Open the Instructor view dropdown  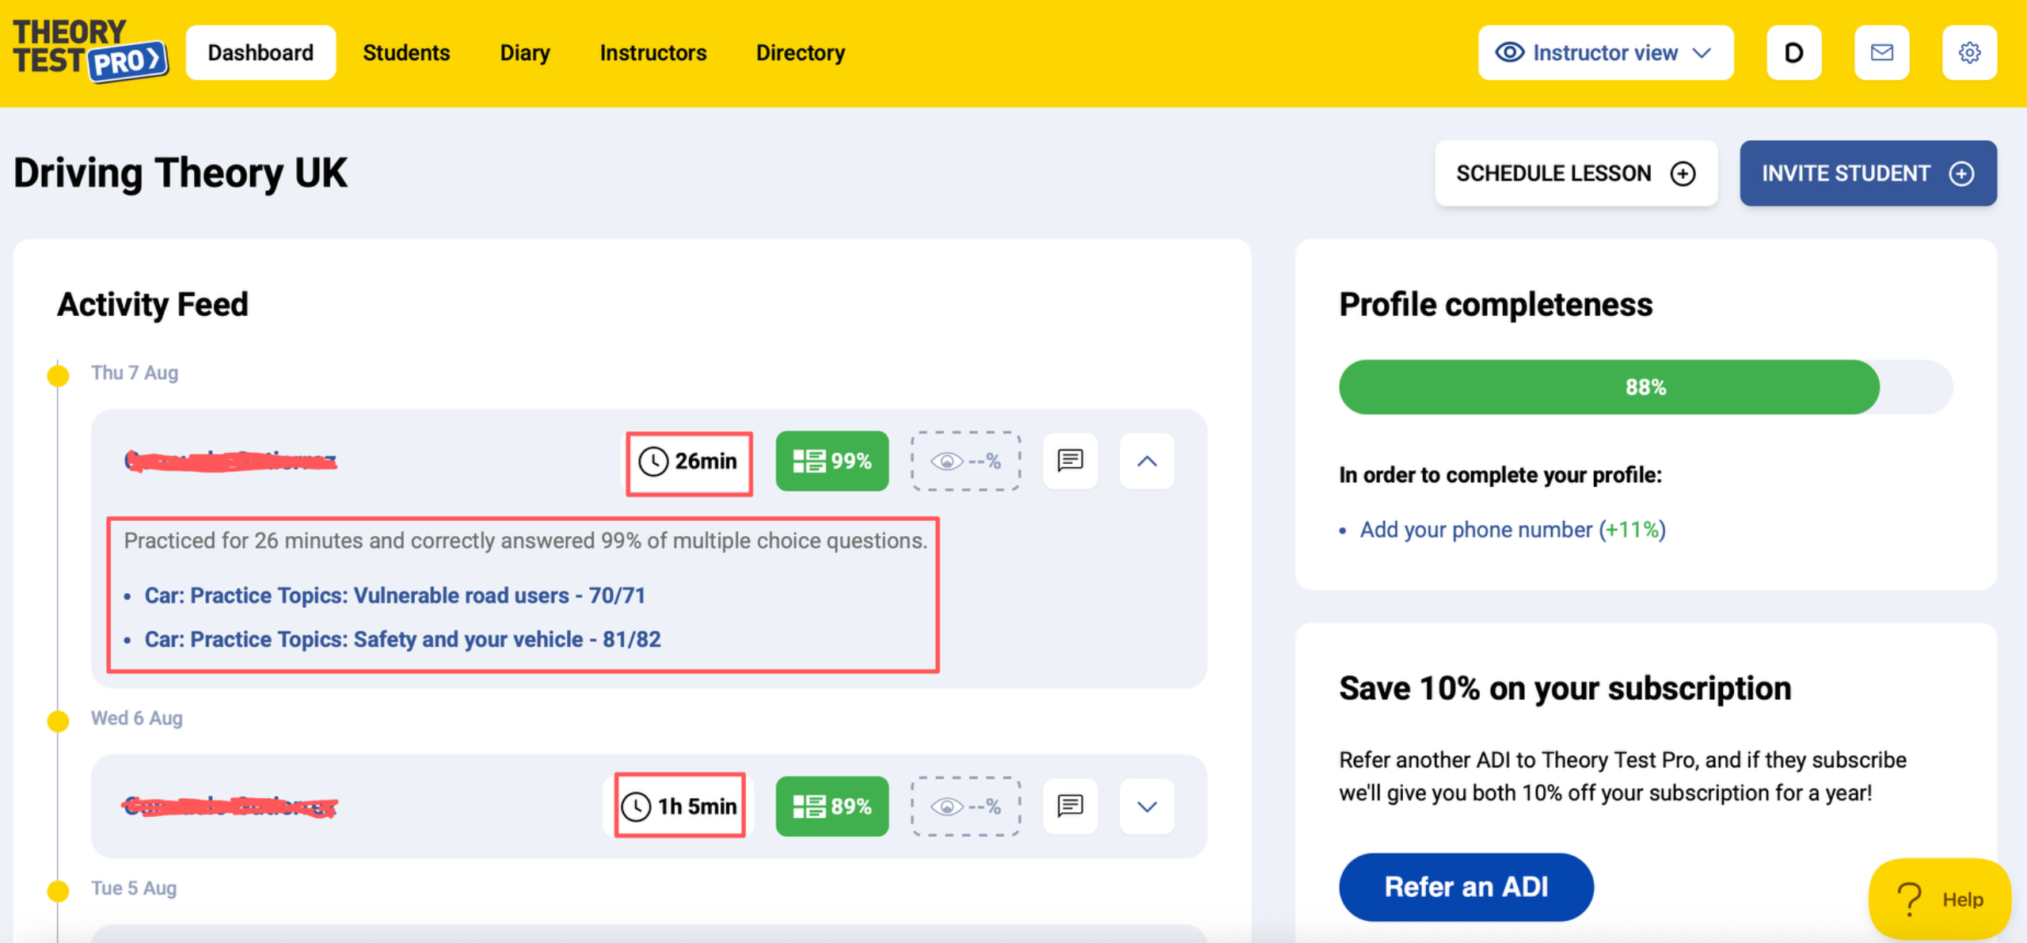[1605, 52]
